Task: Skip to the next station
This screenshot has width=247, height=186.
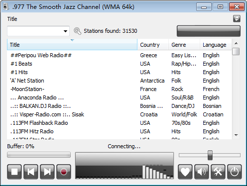Action: tap(47, 172)
